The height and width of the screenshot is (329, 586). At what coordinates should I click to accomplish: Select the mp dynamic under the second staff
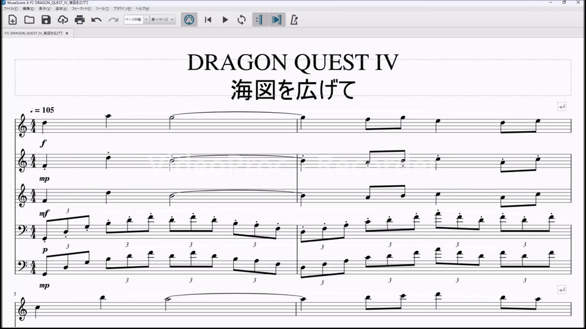44,179
